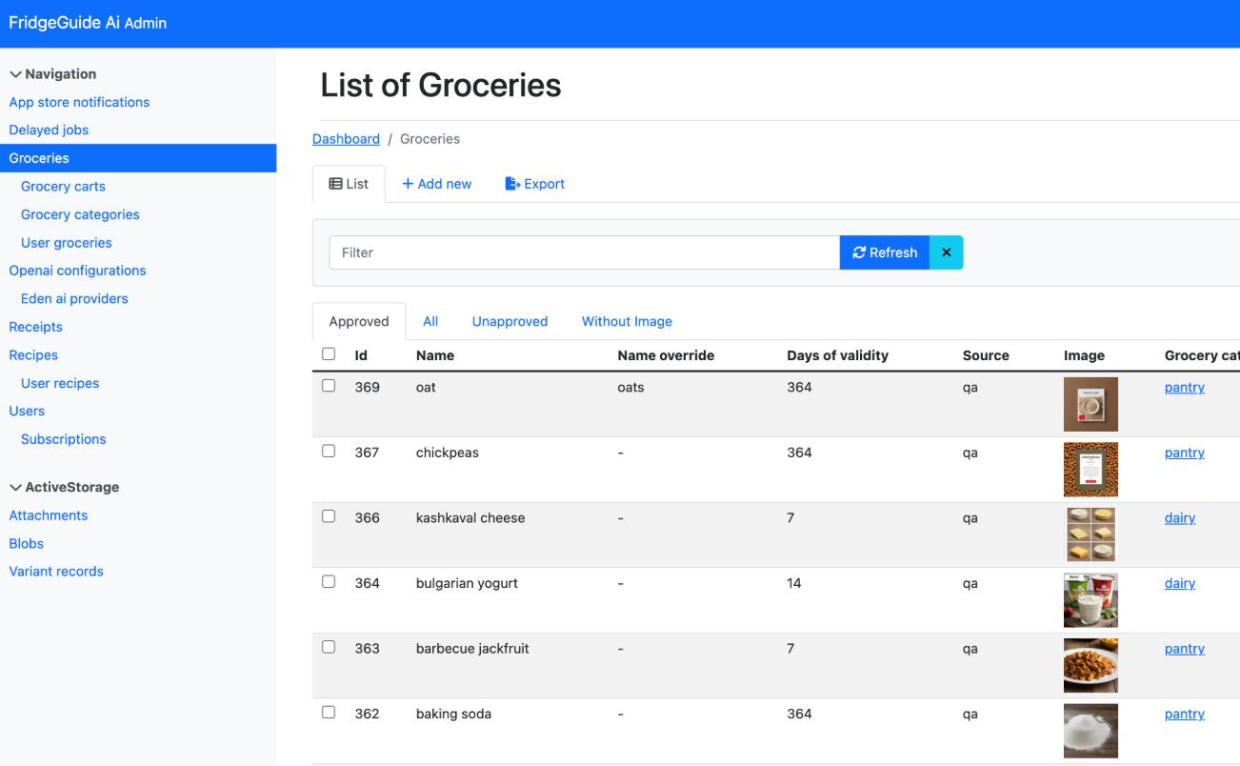Open Grocery categories in sidebar
Screen dimensions: 1240x766
pyautogui.click(x=80, y=214)
